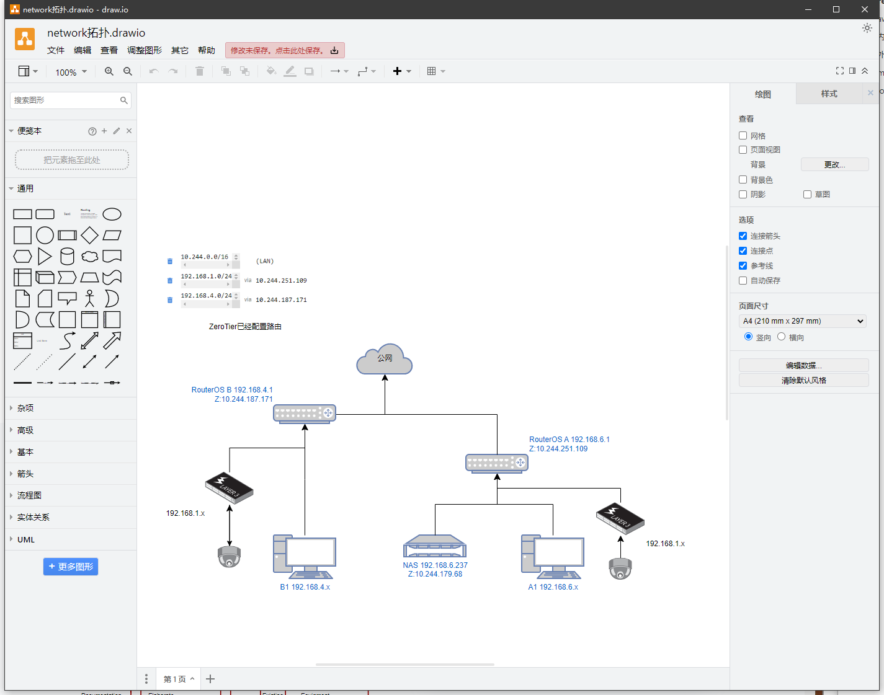Viewport: 884px width, 695px height.
Task: Open the 文件 menu
Action: pos(56,51)
